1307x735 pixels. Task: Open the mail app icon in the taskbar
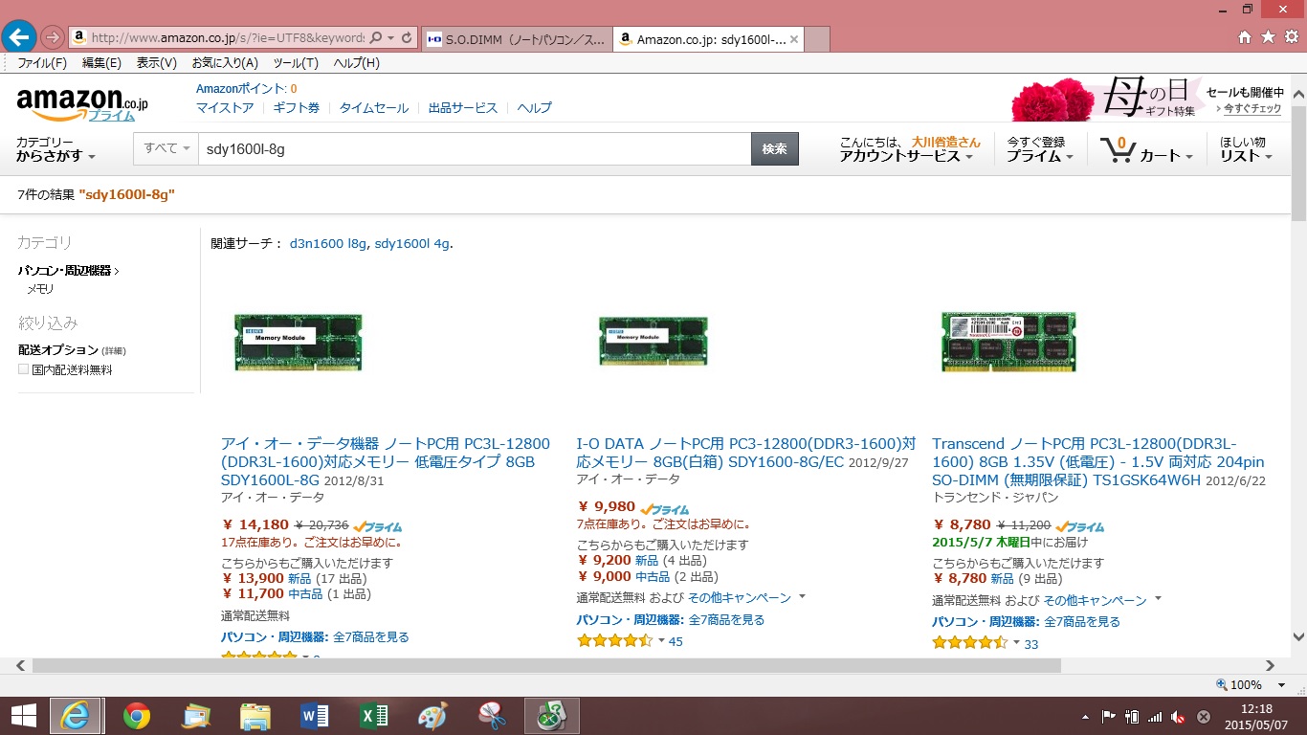pos(196,716)
